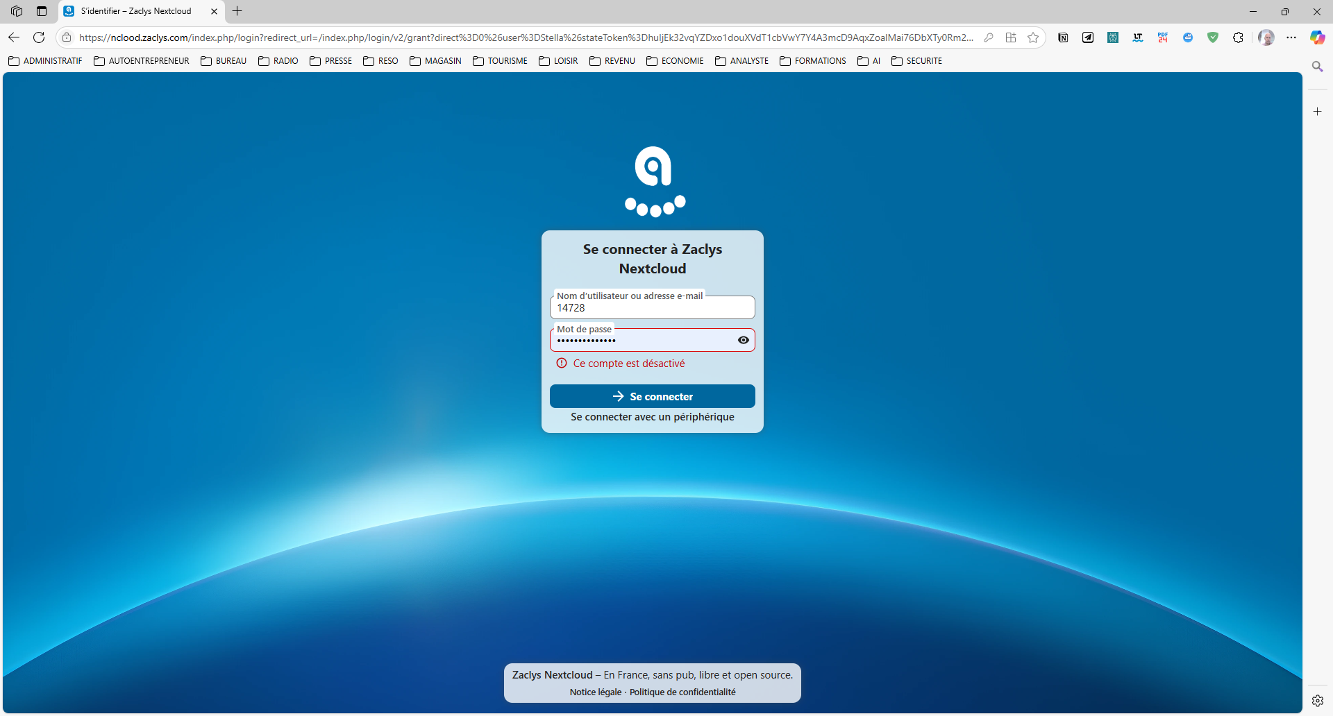This screenshot has width=1333, height=716.
Task: Open the Politique de confidentialité link
Action: click(x=682, y=692)
